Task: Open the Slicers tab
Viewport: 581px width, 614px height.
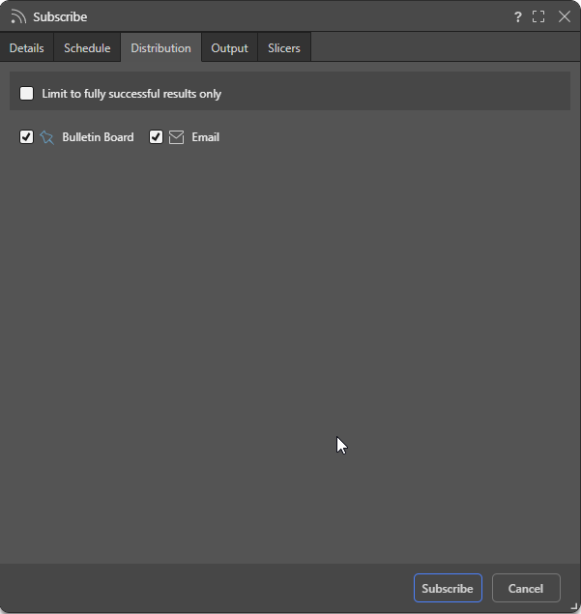Action: point(284,47)
